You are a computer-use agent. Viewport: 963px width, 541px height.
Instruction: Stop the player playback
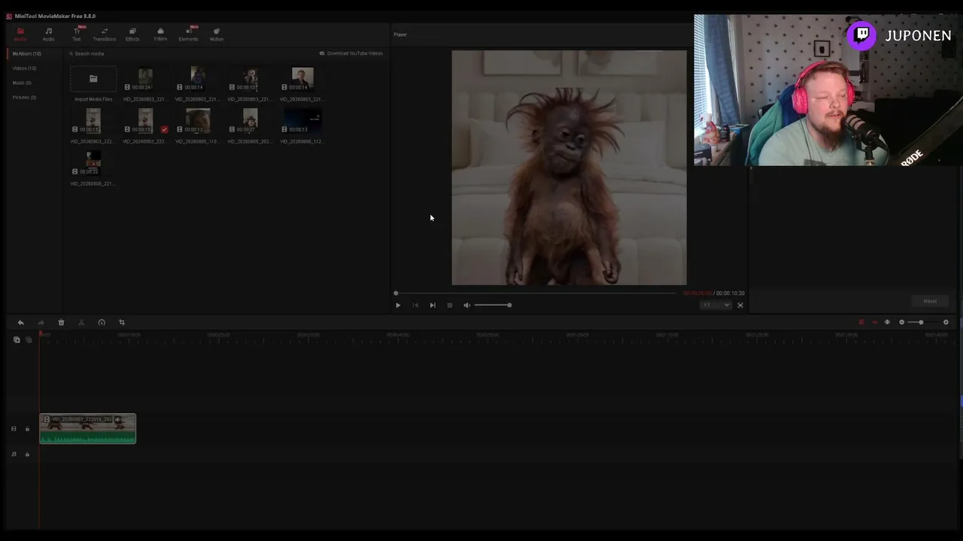(450, 305)
